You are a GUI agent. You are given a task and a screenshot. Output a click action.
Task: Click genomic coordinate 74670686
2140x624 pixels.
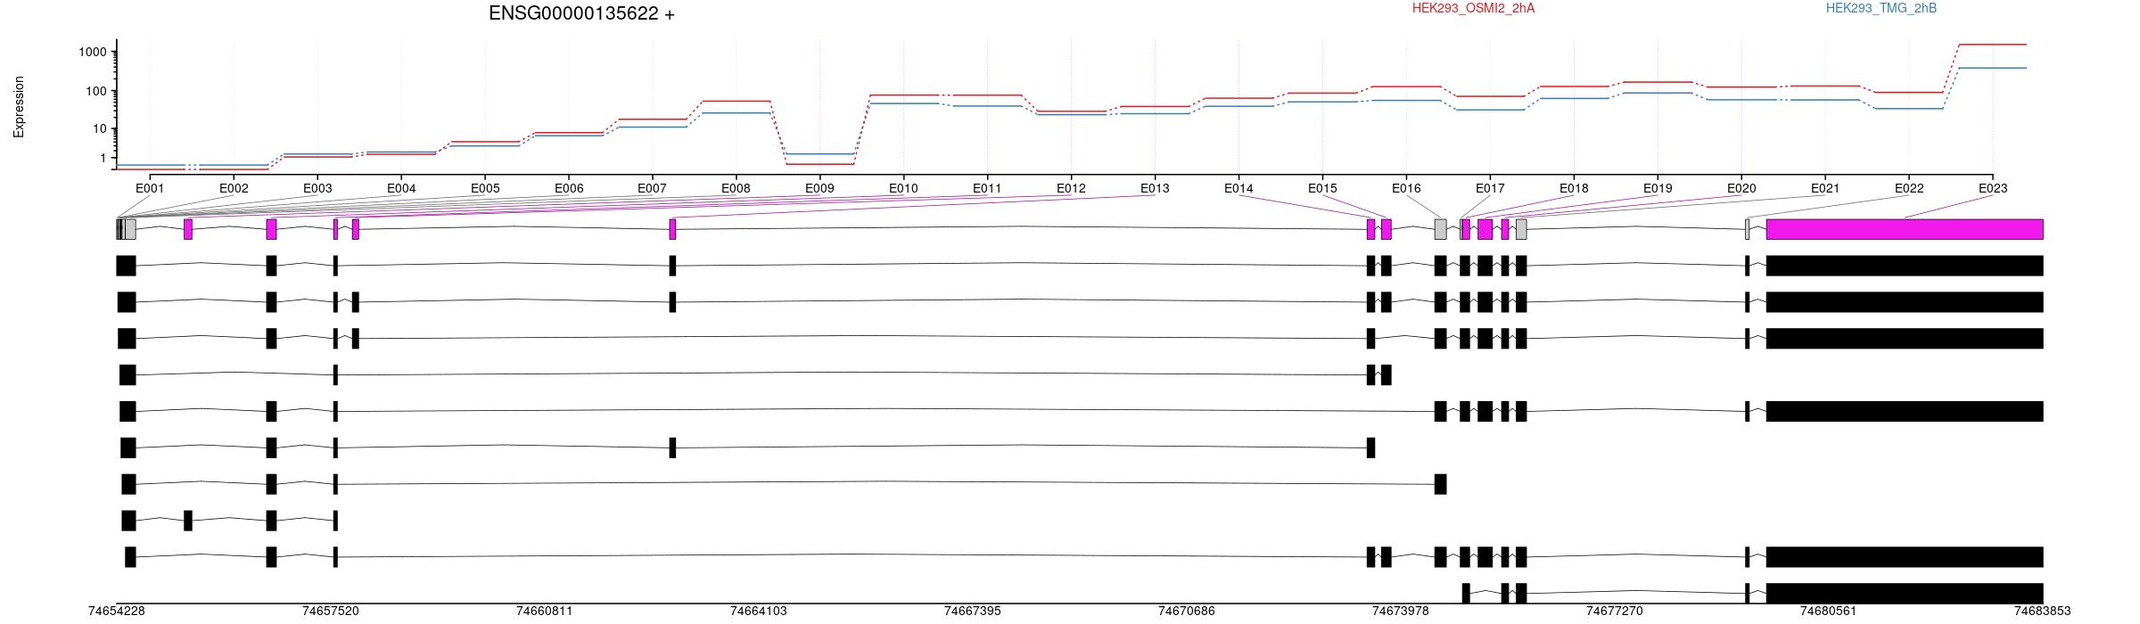click(1186, 611)
